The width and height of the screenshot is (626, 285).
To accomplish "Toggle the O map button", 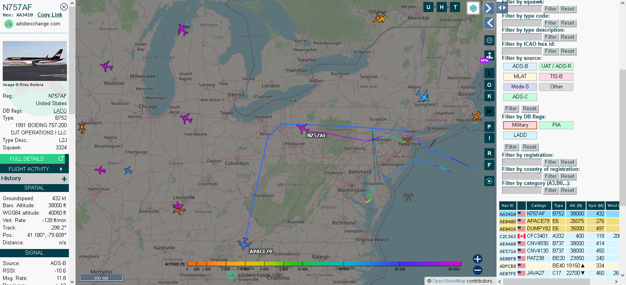I will pos(489,85).
